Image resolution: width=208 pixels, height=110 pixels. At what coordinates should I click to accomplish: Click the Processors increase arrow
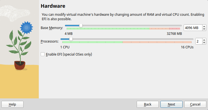point(204,40)
